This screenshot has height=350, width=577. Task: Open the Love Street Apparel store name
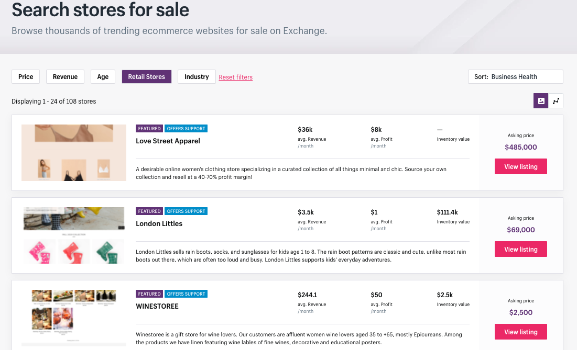tap(168, 141)
